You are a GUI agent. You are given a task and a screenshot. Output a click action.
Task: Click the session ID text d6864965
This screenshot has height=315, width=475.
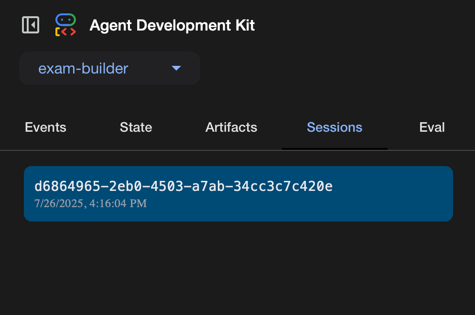183,187
